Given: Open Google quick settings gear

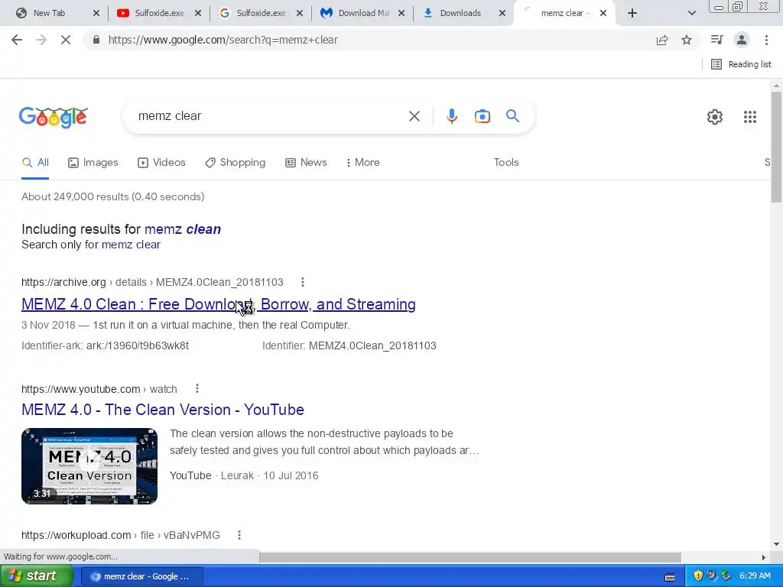Looking at the screenshot, I should pyautogui.click(x=715, y=117).
